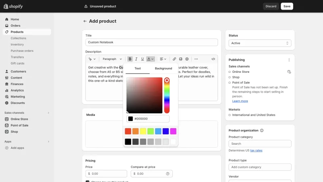Viewport: 323px width, 182px height.
Task: Click inside the color saturation picker area
Action: (x=145, y=95)
